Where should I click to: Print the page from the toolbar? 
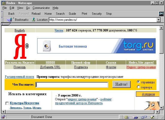click(84, 14)
